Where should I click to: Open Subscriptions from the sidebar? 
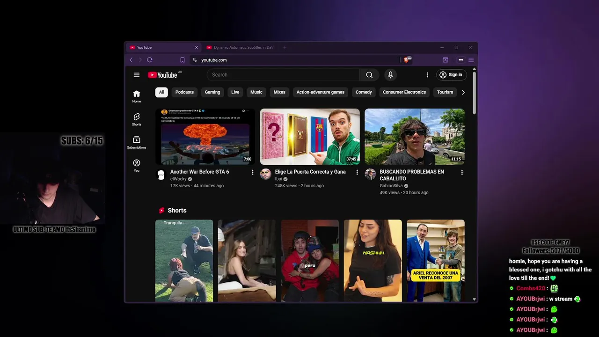(x=137, y=143)
